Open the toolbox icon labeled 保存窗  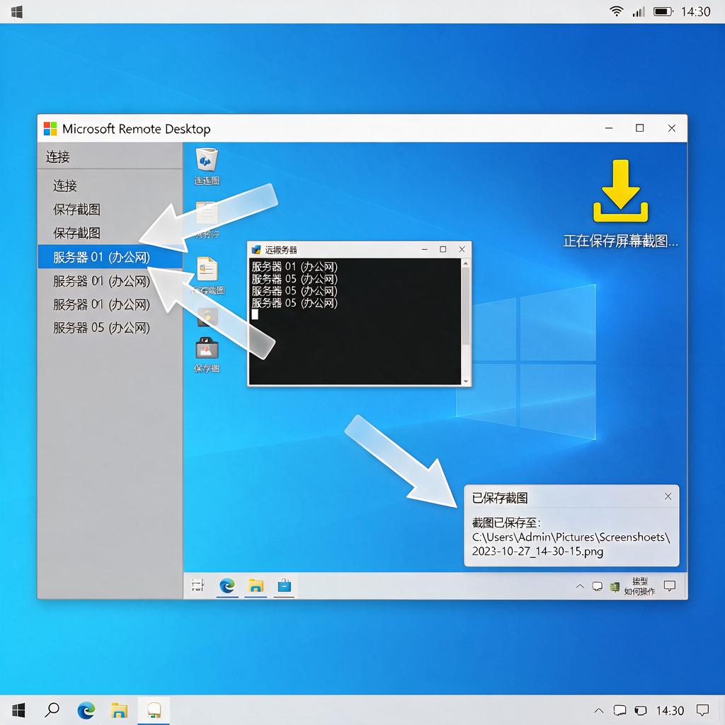pos(207,348)
